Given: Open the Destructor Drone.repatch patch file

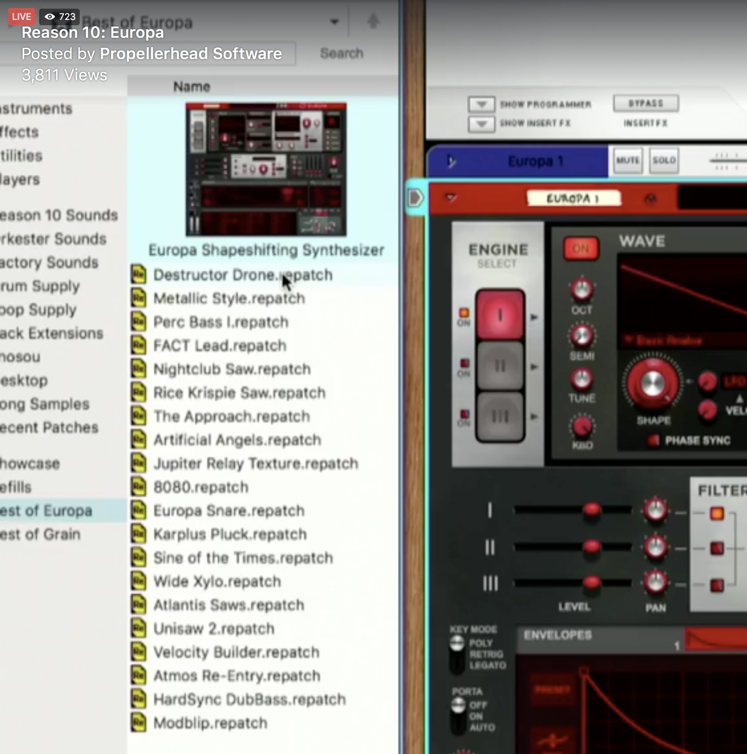Looking at the screenshot, I should 243,275.
